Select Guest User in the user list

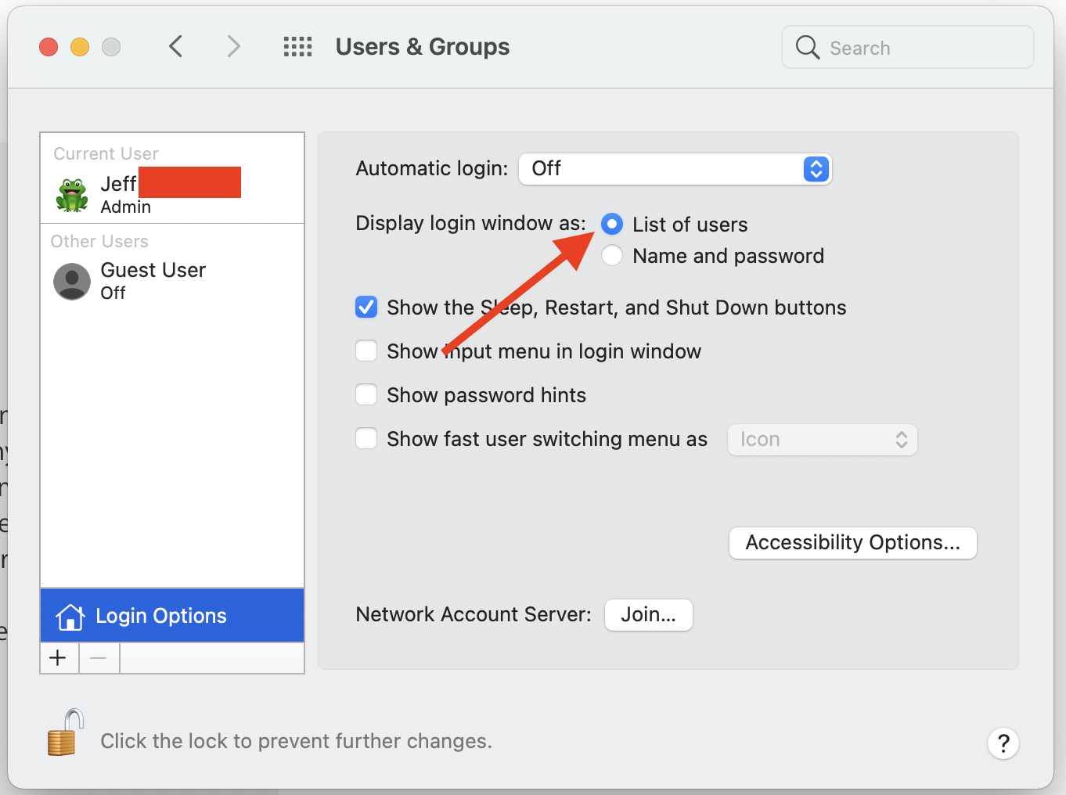click(153, 280)
